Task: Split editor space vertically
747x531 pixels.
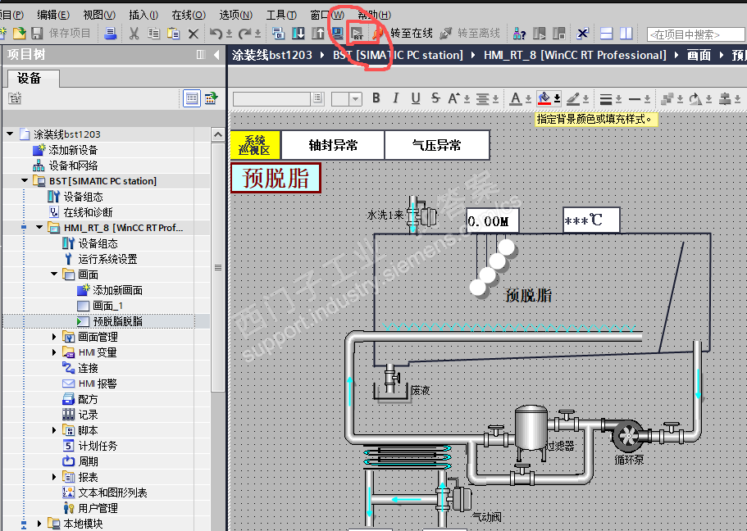Action: (x=626, y=34)
